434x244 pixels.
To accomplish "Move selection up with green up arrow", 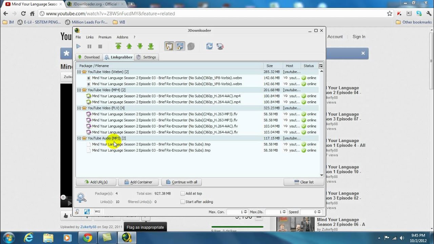I will point(129,46).
